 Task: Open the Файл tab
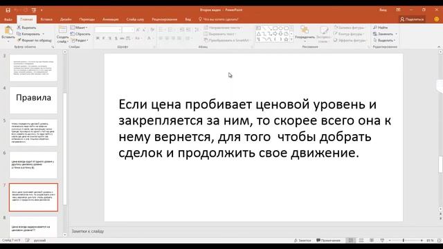pyautogui.click(x=8, y=19)
